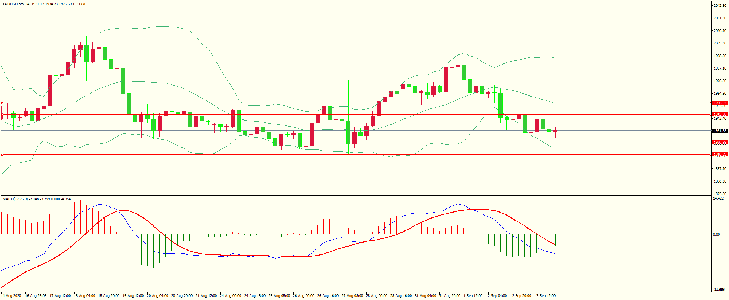Click the 31 Aug 04:00 time label
Screen dimensions: 729x300
coord(425,296)
